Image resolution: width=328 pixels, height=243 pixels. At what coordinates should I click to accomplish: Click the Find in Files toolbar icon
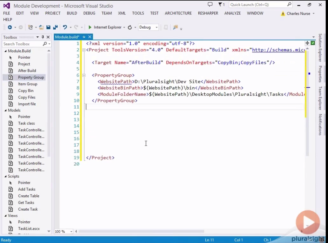click(175, 27)
